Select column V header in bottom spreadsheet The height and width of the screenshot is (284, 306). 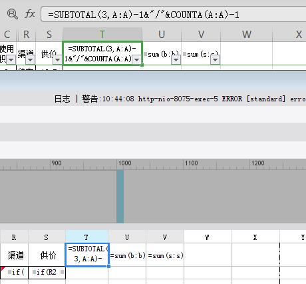[165, 237]
